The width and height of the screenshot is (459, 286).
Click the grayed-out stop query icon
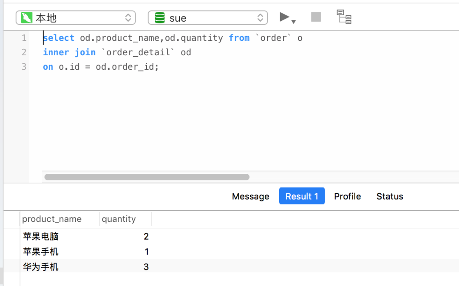point(315,17)
